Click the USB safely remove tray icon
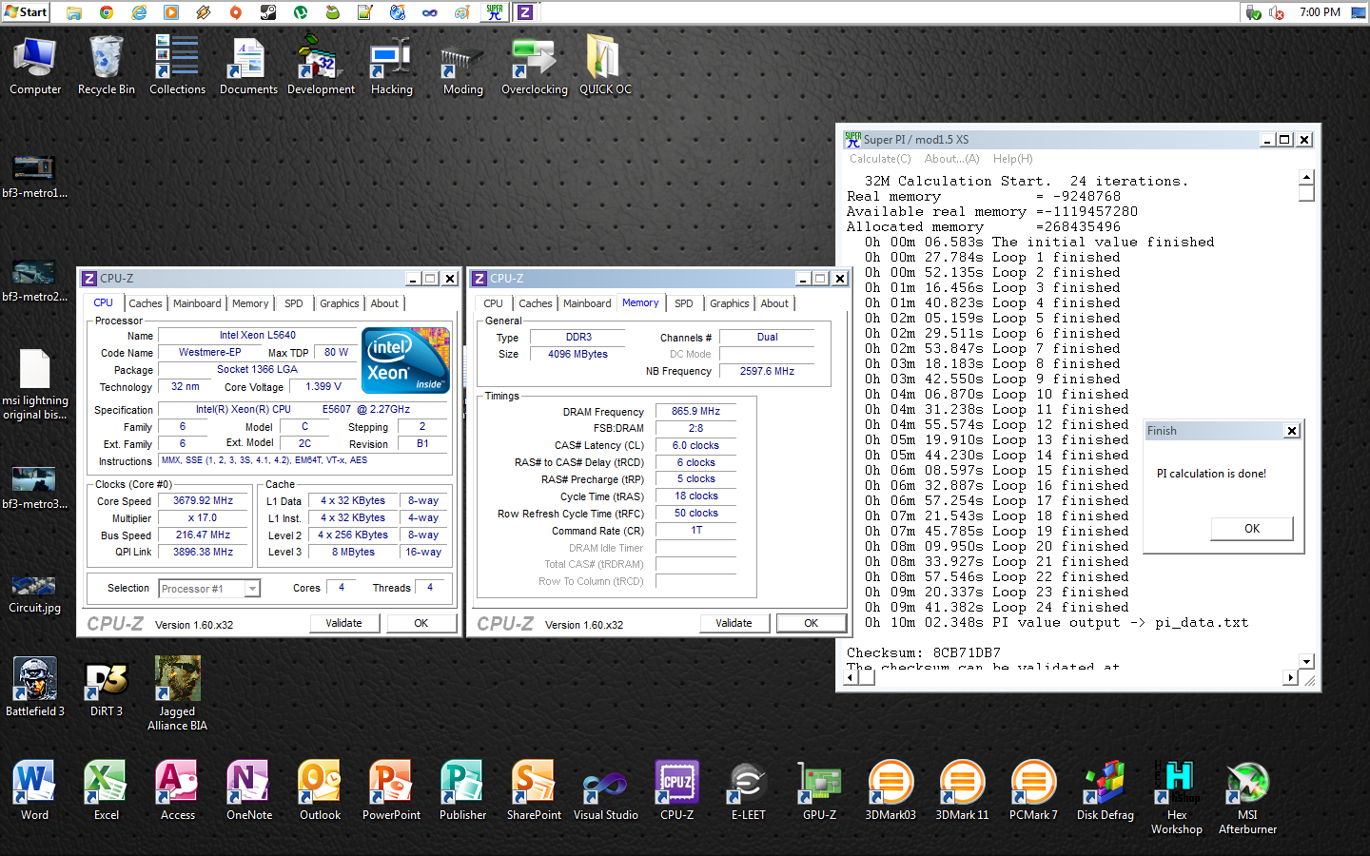The image size is (1370, 856). coord(1254,12)
